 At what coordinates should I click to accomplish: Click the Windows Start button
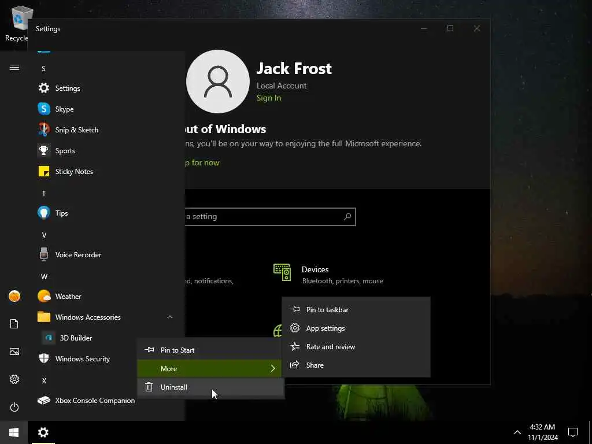14,432
